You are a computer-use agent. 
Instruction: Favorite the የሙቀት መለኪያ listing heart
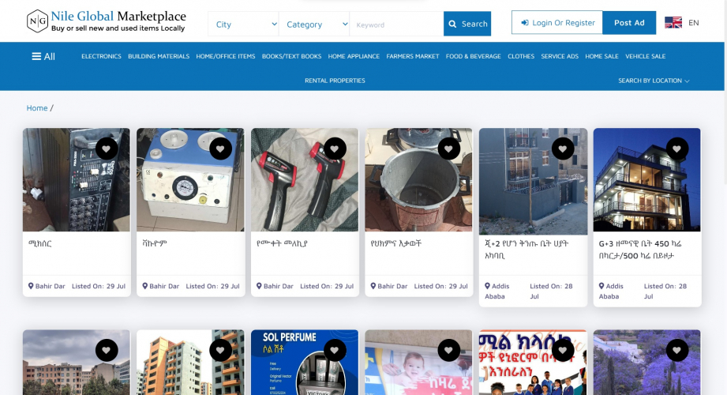coord(335,149)
